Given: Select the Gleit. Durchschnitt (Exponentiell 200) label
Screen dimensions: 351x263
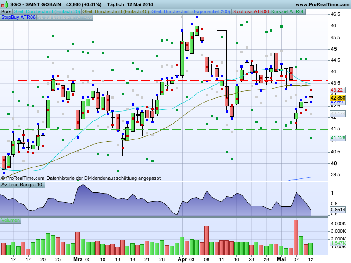Looking at the screenshot, I should (x=191, y=12).
